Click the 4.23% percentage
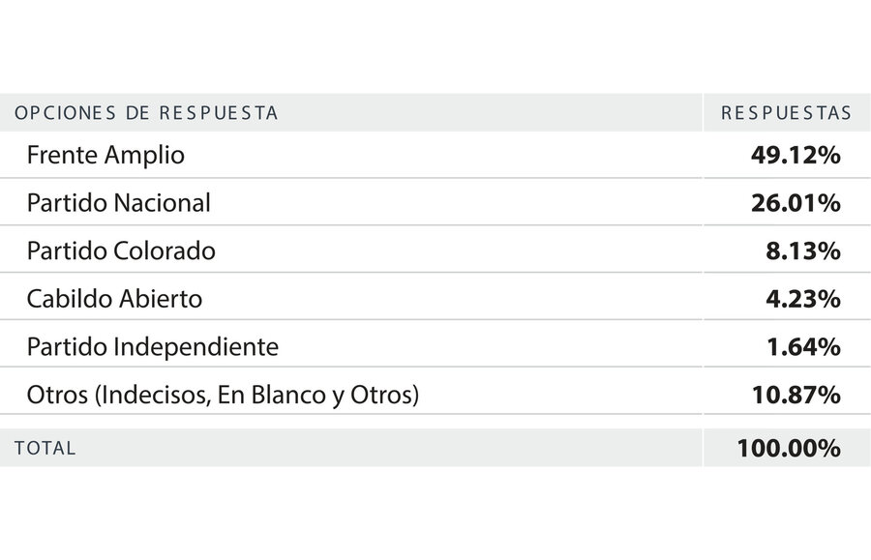Image resolution: width=871 pixels, height=560 pixels. click(802, 299)
